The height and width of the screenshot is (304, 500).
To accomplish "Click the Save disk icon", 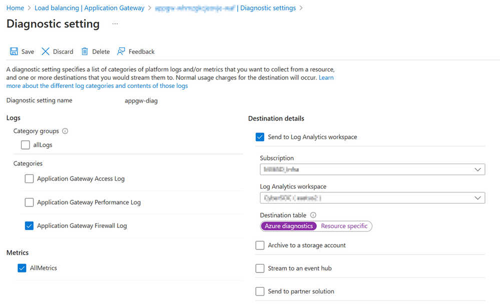I will click(x=14, y=51).
